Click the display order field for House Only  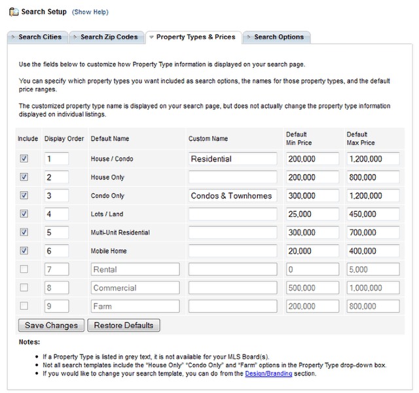point(57,177)
